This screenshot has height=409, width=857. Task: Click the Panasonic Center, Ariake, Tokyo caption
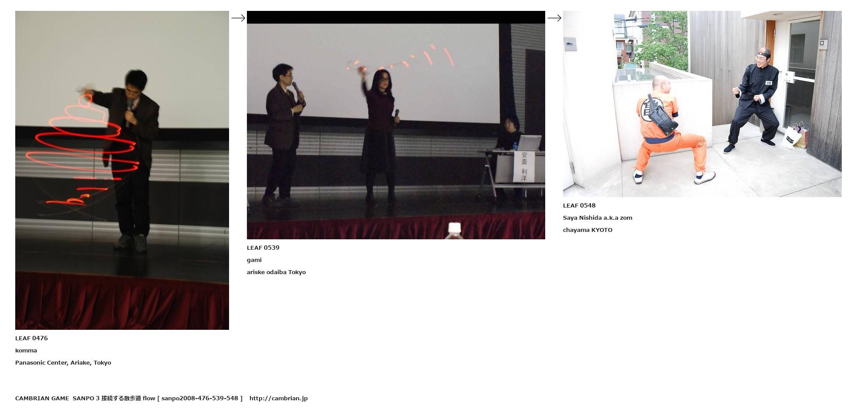click(x=63, y=362)
